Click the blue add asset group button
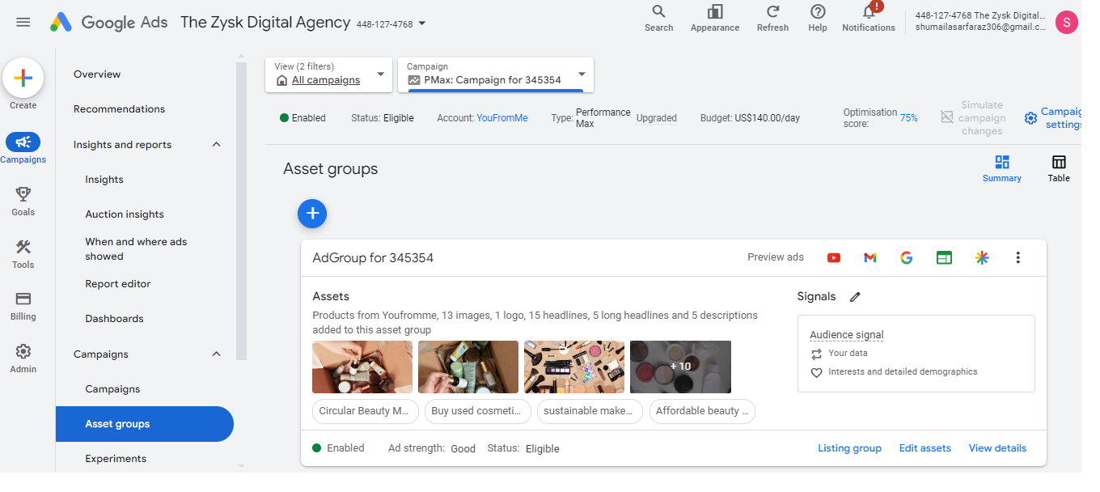 (x=312, y=214)
